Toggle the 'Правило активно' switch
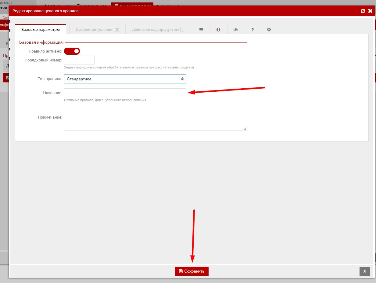The image size is (376, 283). 72,51
